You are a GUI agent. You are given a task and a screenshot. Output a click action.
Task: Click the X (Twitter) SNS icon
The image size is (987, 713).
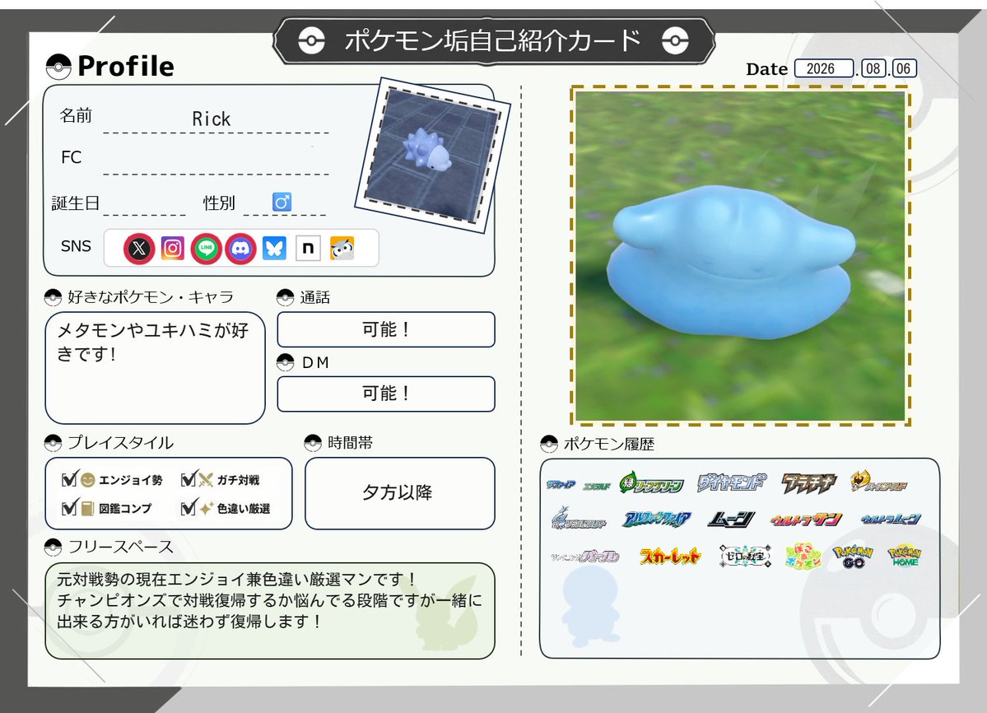(x=139, y=248)
